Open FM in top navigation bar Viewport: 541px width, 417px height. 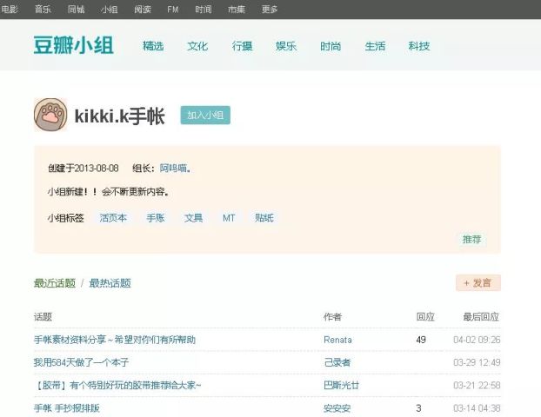pos(173,10)
